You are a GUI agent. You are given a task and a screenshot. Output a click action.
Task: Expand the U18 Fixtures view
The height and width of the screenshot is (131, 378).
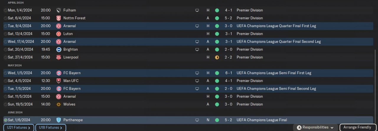point(50,128)
